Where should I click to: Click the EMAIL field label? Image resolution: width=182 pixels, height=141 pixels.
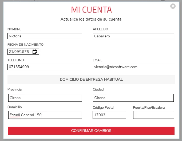tap(97, 60)
